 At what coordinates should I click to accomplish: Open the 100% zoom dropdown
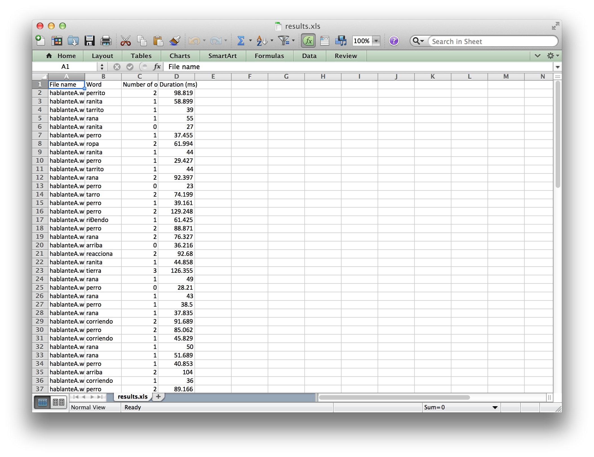pyautogui.click(x=376, y=41)
